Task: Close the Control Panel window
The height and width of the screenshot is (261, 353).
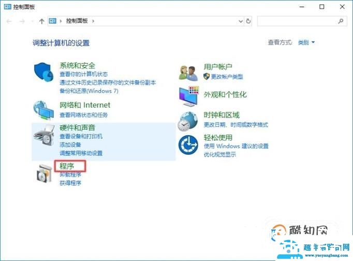Action: point(342,7)
